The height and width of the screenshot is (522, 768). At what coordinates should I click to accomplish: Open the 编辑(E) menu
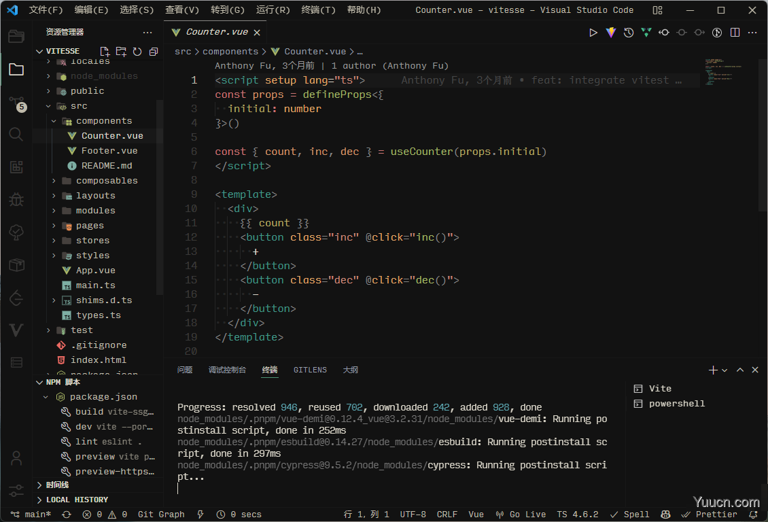point(91,10)
